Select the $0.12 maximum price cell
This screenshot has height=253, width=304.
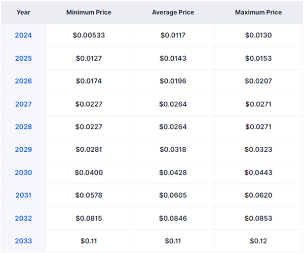point(258,241)
